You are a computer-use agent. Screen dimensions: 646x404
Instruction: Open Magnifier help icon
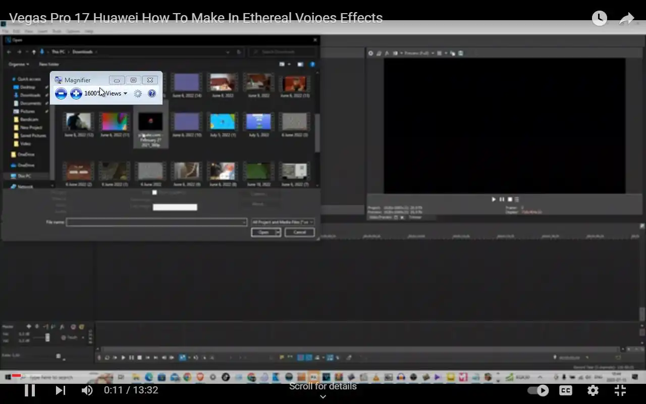151,93
